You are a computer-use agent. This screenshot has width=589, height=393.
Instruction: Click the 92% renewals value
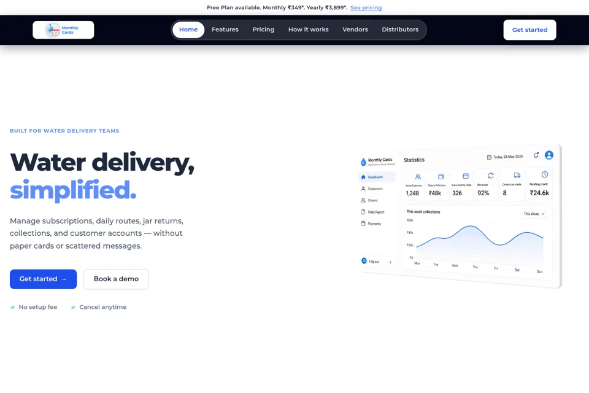[x=483, y=193]
